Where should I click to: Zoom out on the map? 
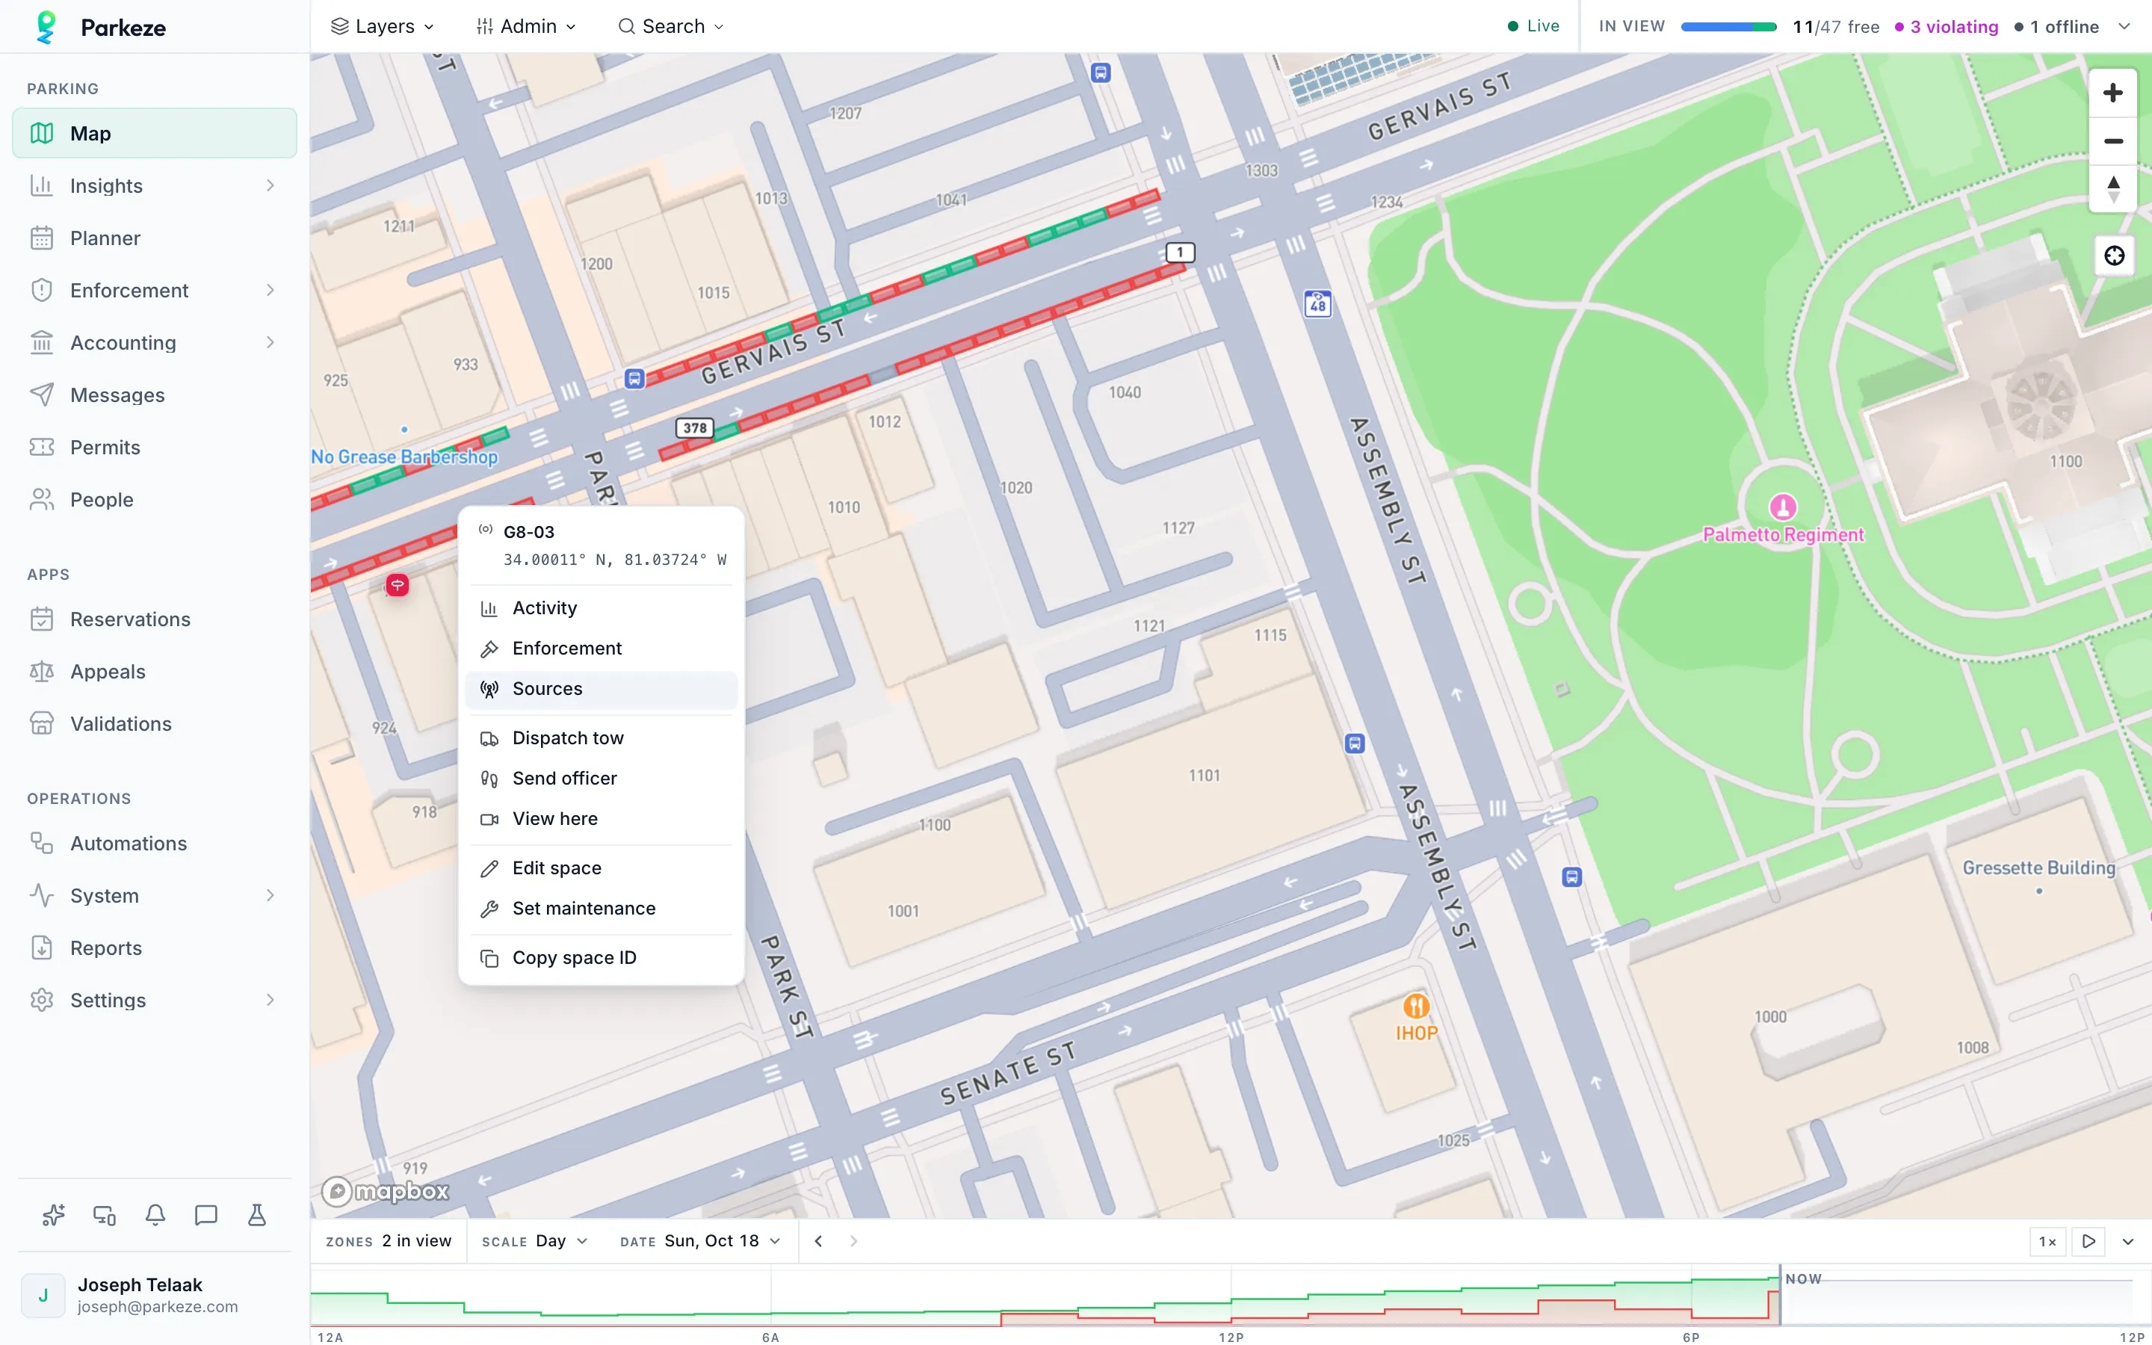point(2113,140)
